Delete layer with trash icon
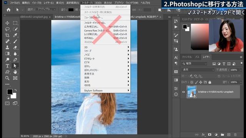Screen dimensions: 246x138 coord(235,135)
